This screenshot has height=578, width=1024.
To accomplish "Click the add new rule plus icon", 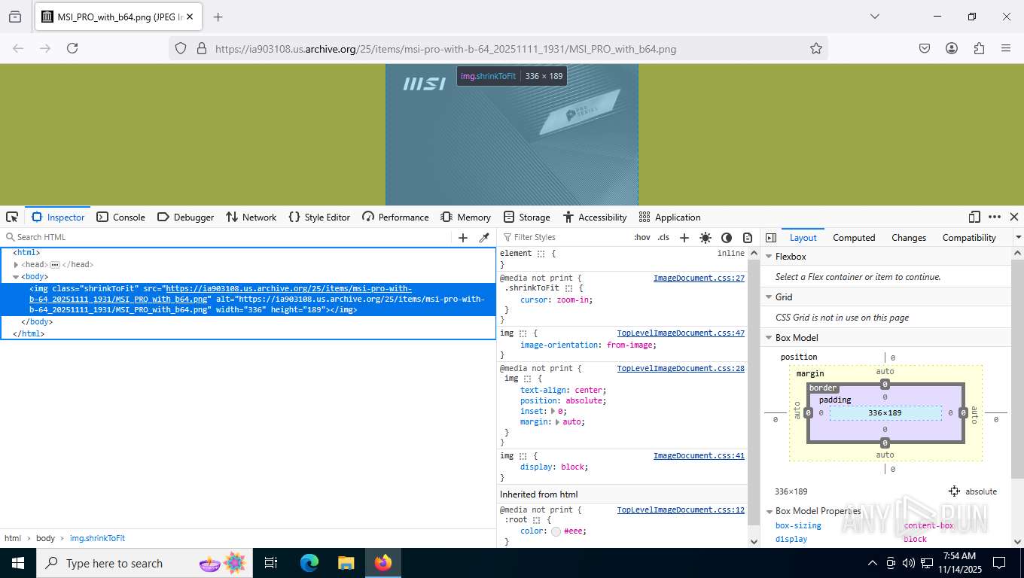I will point(684,237).
